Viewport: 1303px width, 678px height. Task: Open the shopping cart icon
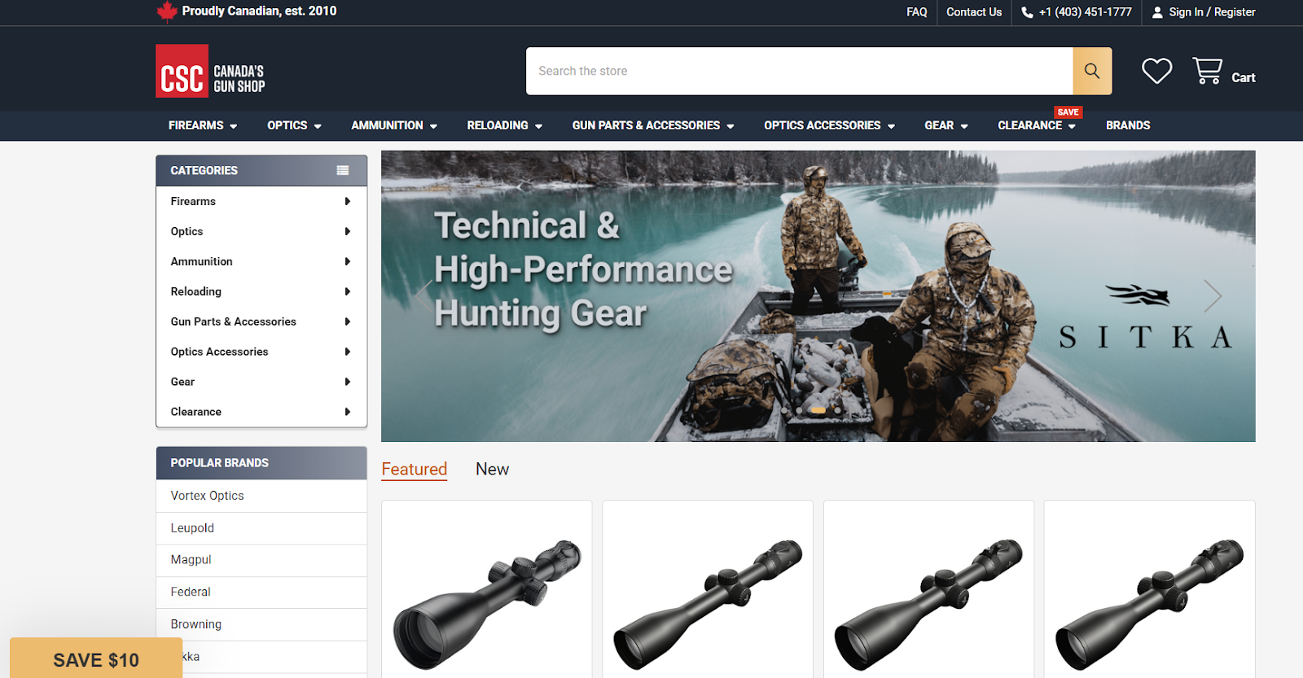[x=1208, y=71]
